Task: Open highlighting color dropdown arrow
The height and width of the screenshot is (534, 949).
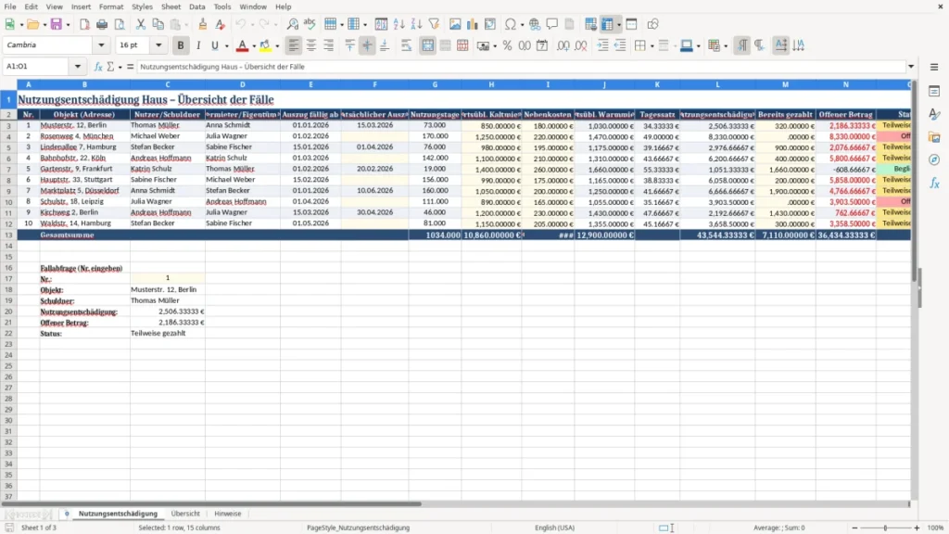Action: coord(277,46)
